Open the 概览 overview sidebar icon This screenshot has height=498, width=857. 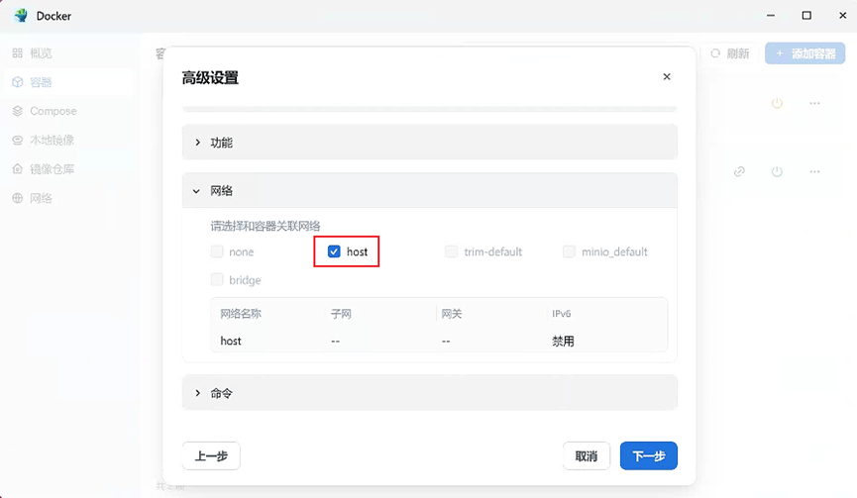pos(18,52)
